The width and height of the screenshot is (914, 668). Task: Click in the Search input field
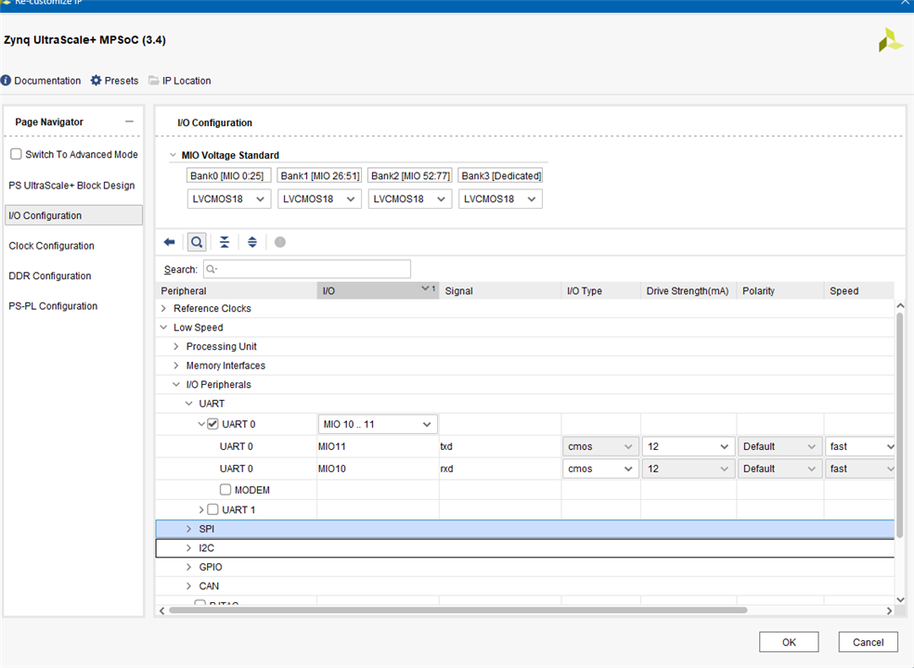point(306,269)
